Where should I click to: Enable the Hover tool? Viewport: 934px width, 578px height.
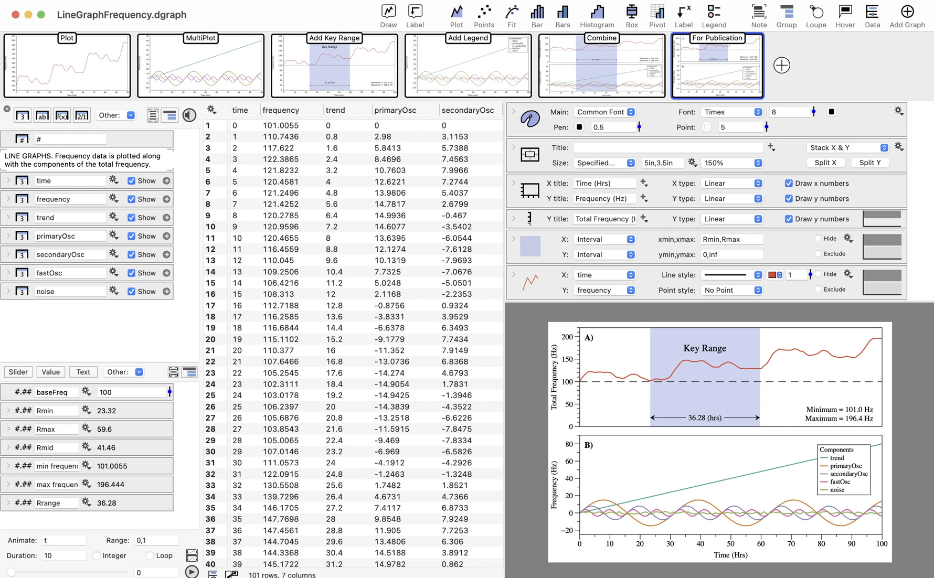click(x=845, y=16)
